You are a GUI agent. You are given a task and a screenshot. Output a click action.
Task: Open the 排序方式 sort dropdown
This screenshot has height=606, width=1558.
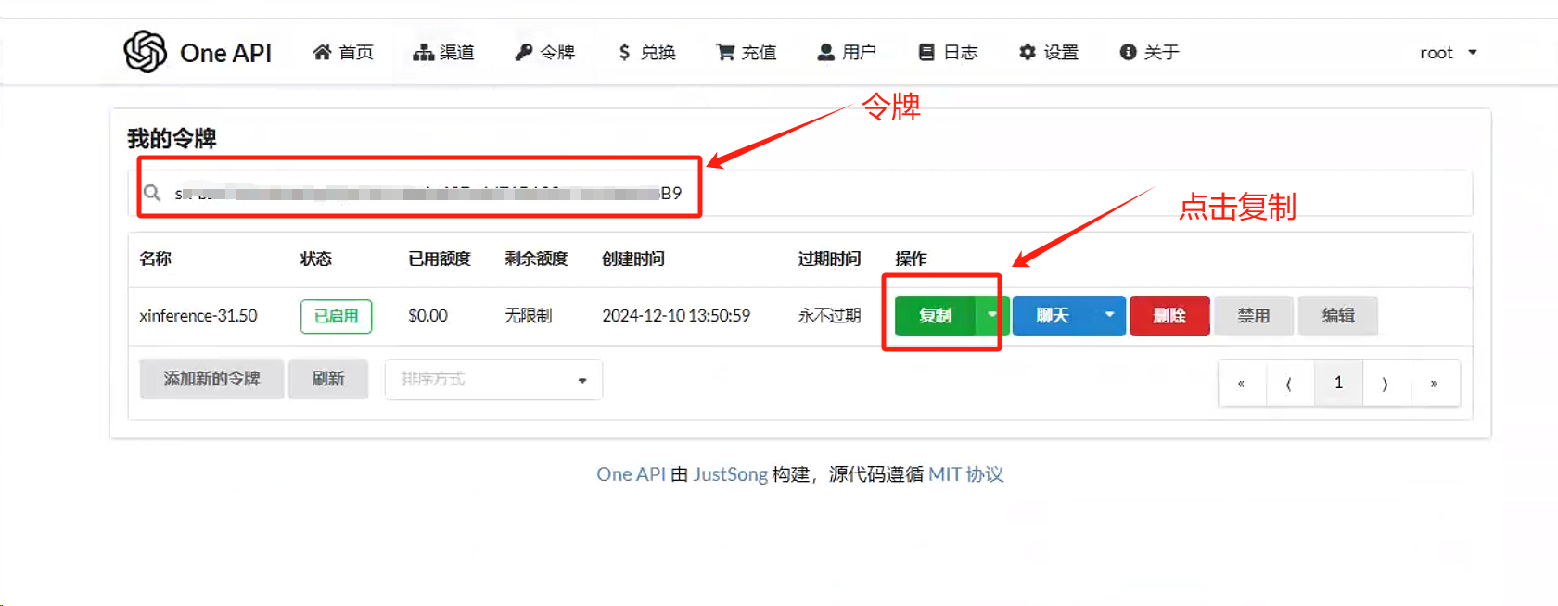click(x=493, y=380)
